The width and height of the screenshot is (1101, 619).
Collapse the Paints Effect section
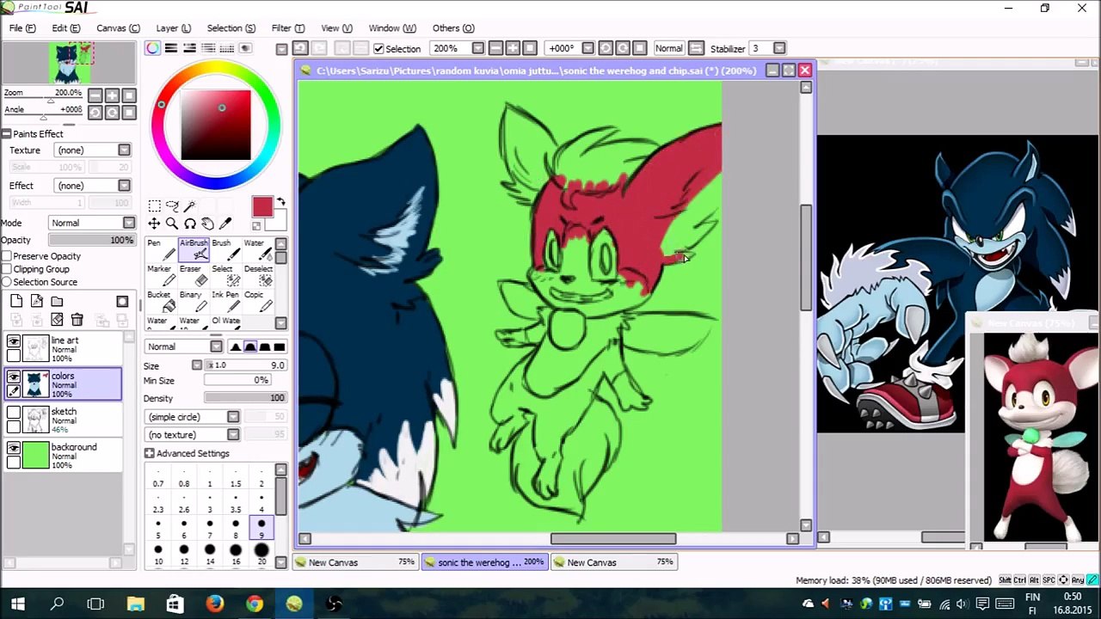pyautogui.click(x=6, y=134)
